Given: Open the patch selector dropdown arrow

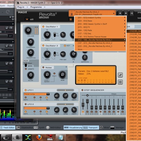Looking at the screenshot, I should click(114, 13).
